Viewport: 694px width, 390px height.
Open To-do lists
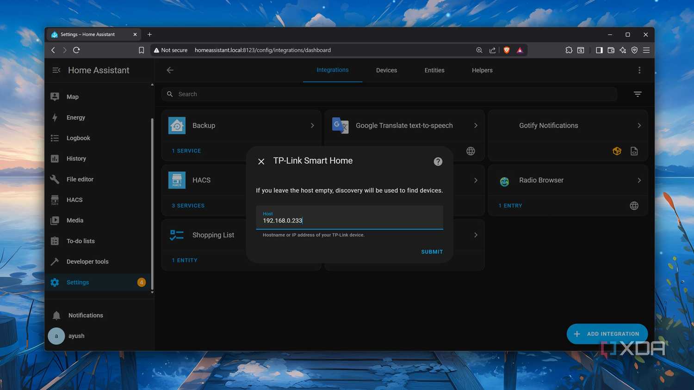[x=99, y=241]
